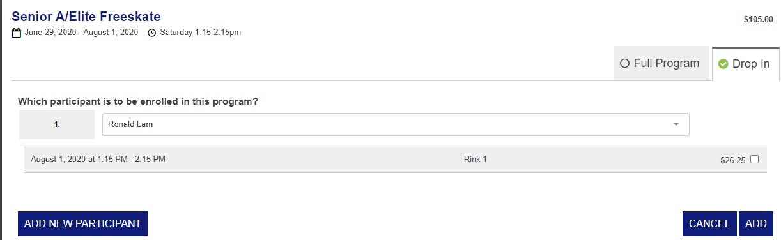Click the participant number 1 box
This screenshot has width=781, height=240.
tap(57, 124)
